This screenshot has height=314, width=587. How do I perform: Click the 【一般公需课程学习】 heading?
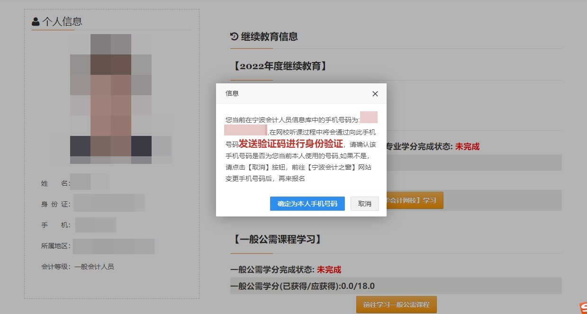[x=278, y=239]
